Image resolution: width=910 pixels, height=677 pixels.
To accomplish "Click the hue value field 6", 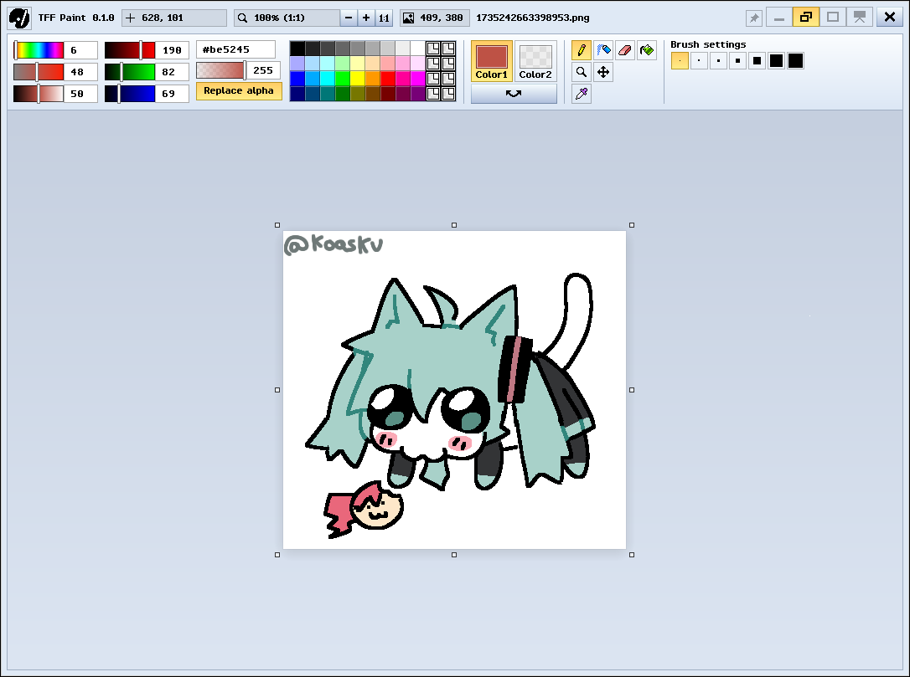I will coord(80,50).
